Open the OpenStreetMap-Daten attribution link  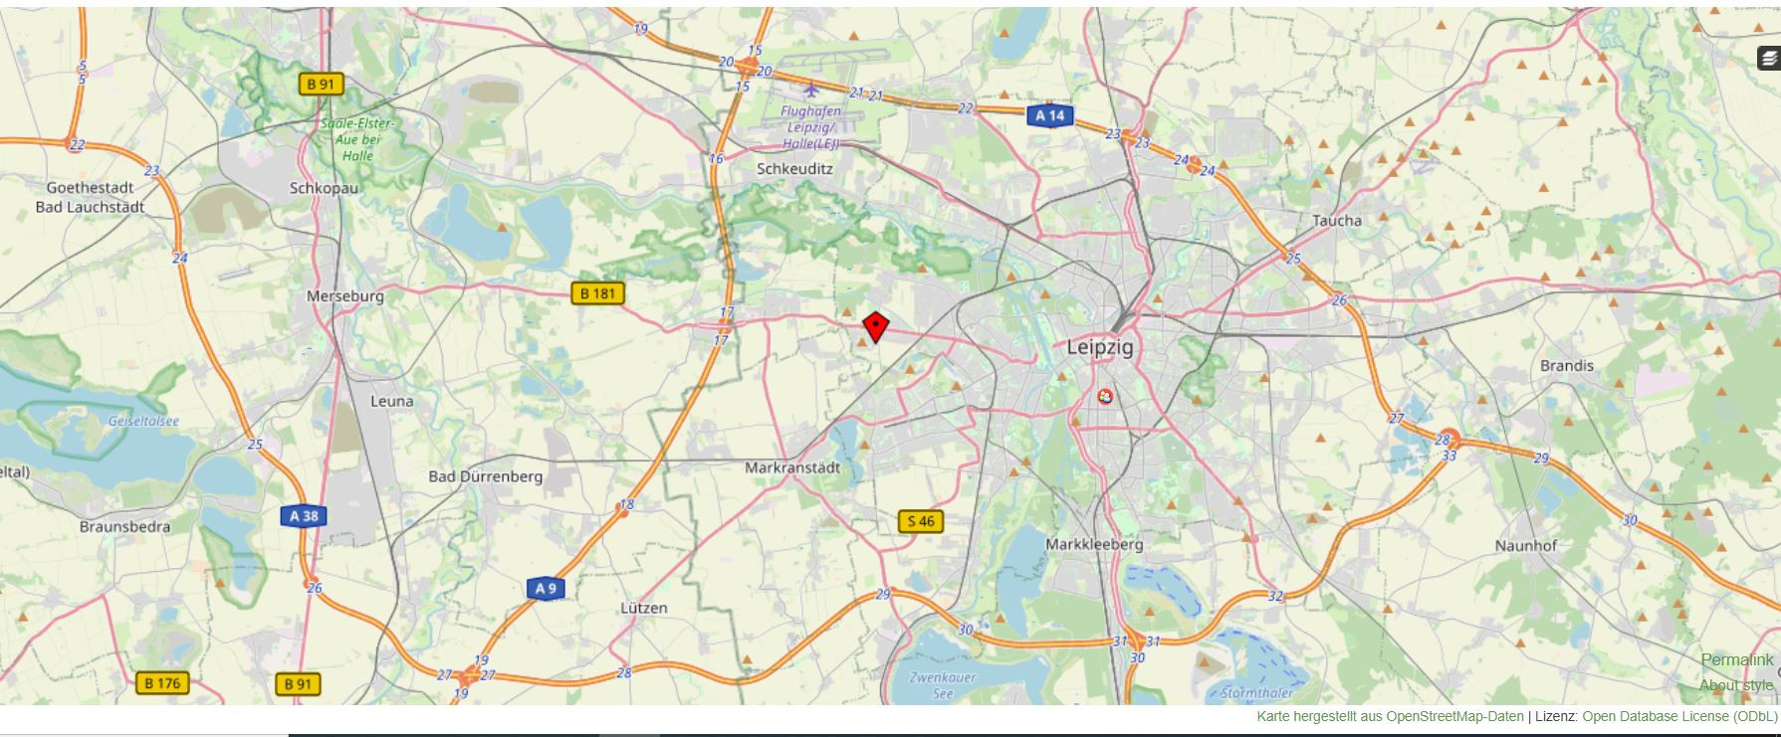tap(1454, 716)
